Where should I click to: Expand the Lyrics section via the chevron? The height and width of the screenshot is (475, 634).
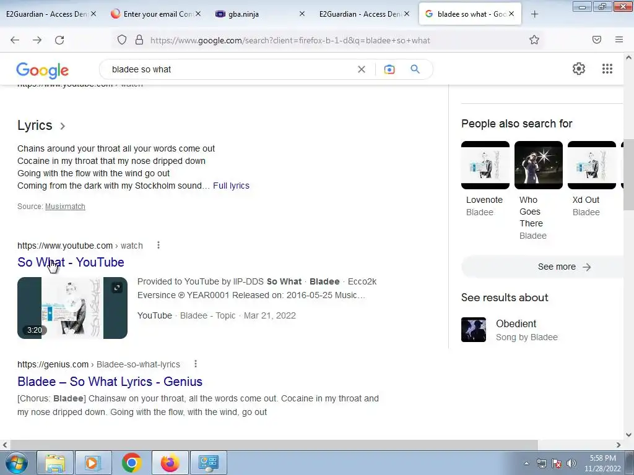[63, 126]
